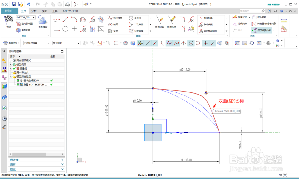
Task: Click the 几何约束 geometric constraints tool
Action: (x=240, y=24)
